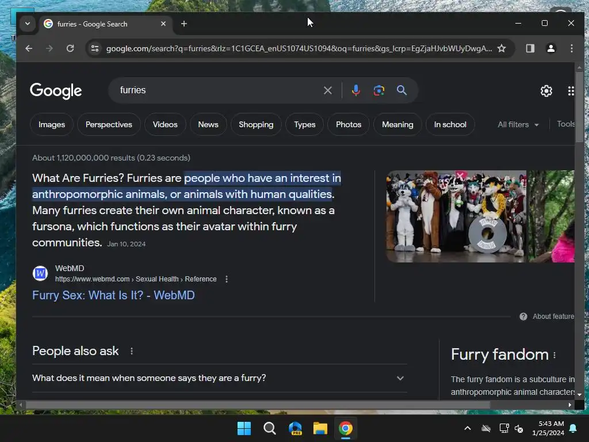
Task: Open WebMD result three-dot options
Action: [226, 279]
